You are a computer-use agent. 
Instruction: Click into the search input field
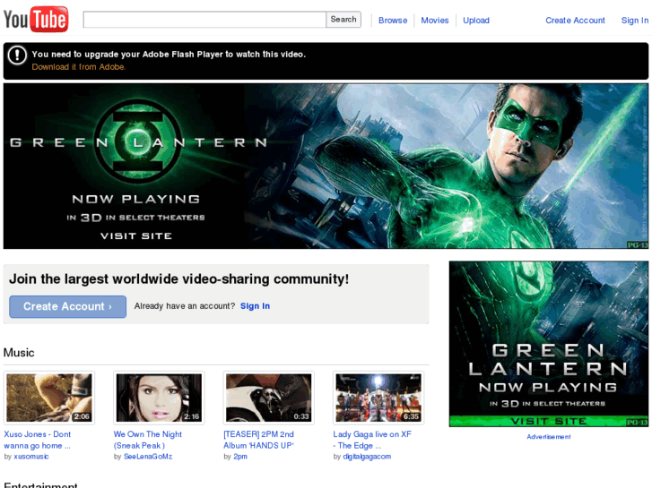204,20
